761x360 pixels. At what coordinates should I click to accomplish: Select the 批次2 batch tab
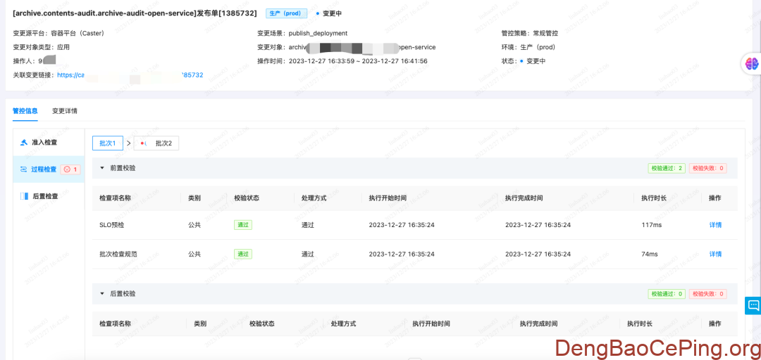[156, 143]
